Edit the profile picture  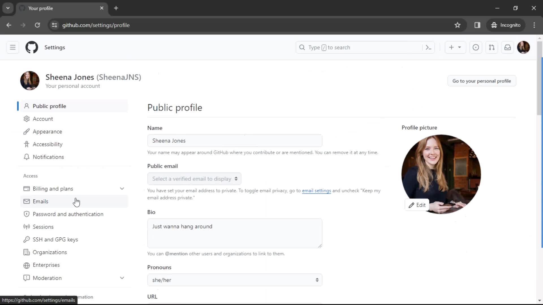click(x=417, y=205)
